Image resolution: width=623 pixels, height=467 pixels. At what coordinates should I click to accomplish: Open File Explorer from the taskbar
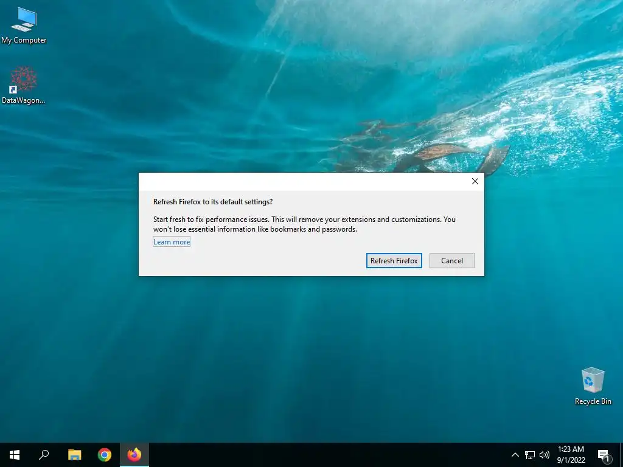74,455
